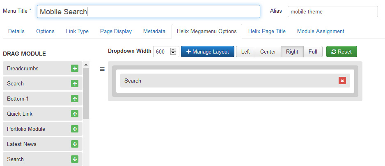Click move icon for Portfolio Module
This screenshot has width=385, height=166.
point(75,129)
